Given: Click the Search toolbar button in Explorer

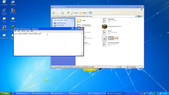Looking at the screenshot, I should 74,13.
